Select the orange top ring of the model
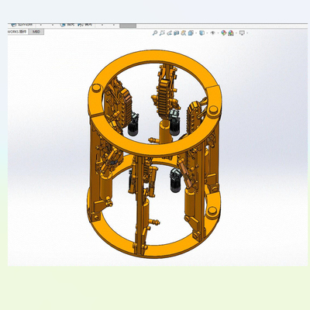 (x=155, y=56)
